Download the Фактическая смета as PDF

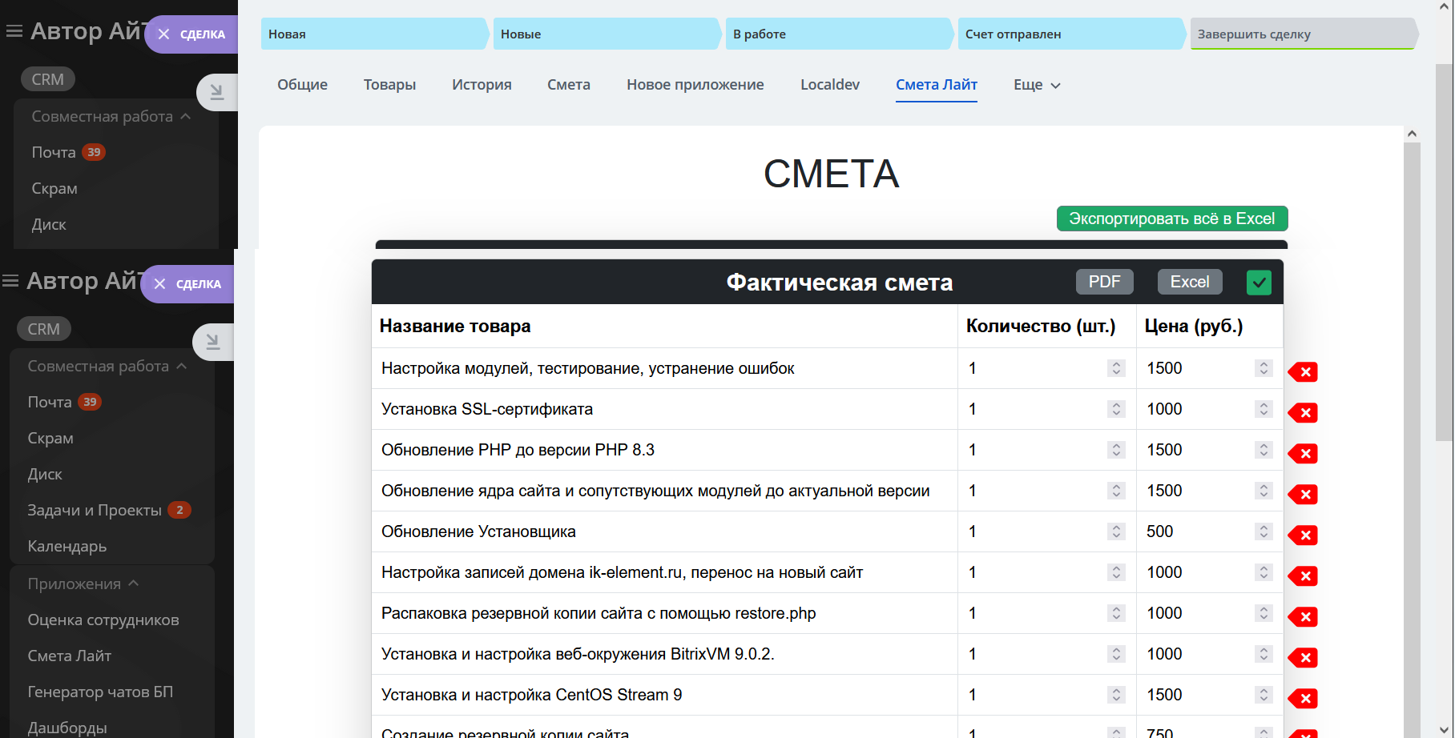pos(1104,282)
